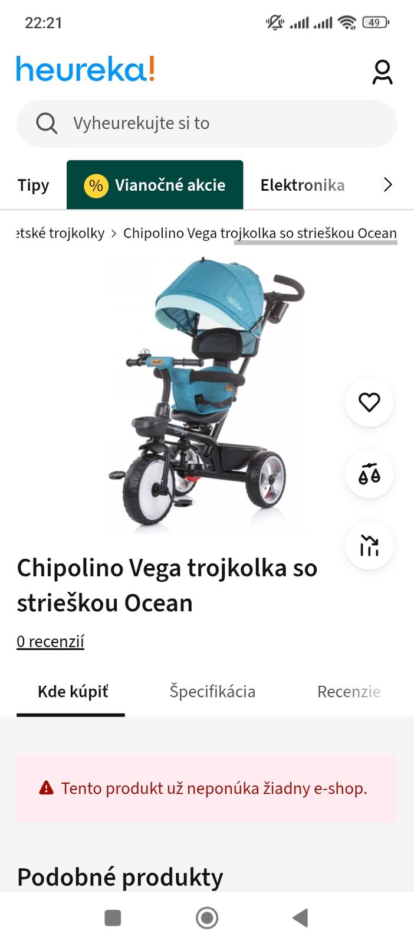Switch to the Špecifikácia tab
Image resolution: width=414 pixels, height=945 pixels.
coord(212,692)
